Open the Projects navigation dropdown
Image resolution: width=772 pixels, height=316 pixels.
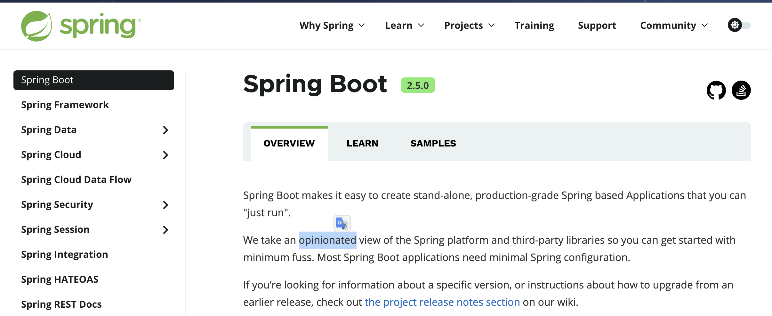pos(469,26)
